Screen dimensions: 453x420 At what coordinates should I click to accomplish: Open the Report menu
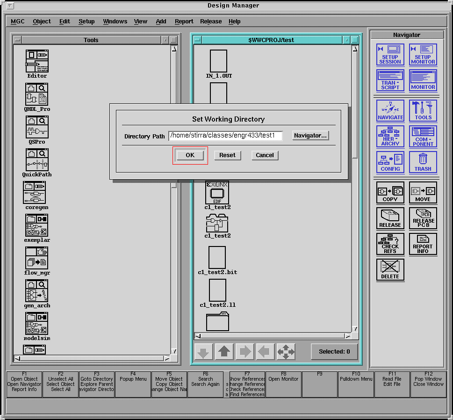184,22
